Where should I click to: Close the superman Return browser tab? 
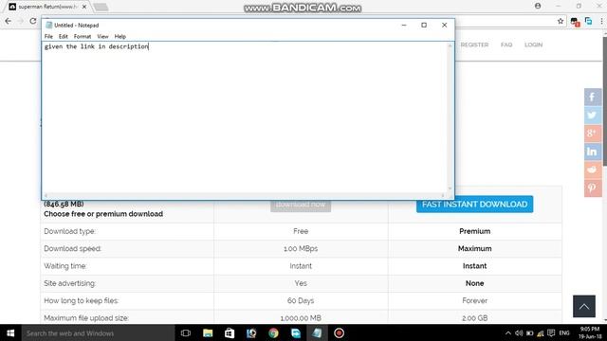click(84, 7)
